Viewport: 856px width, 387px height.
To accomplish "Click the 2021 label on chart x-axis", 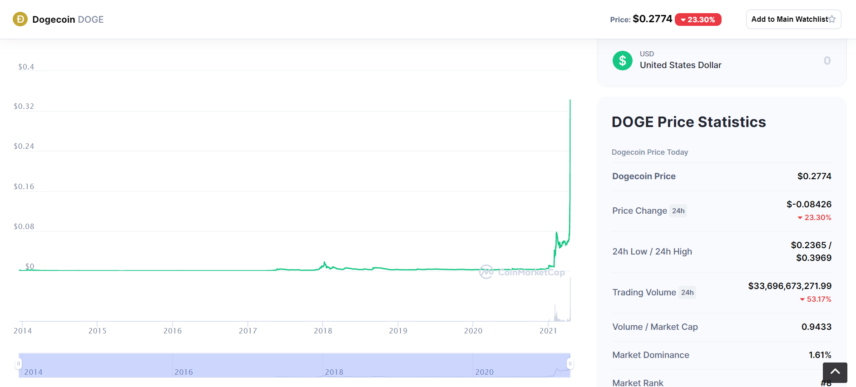I will point(548,331).
